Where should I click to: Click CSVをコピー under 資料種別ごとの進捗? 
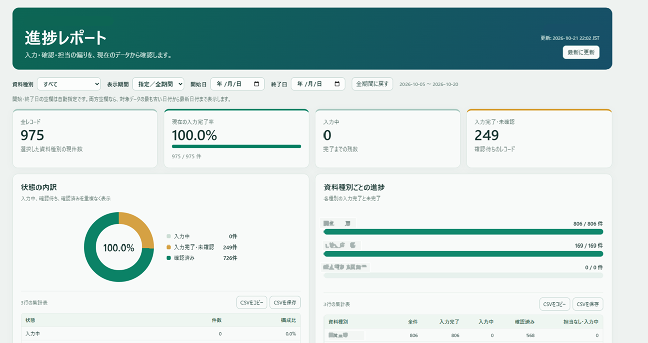click(555, 304)
